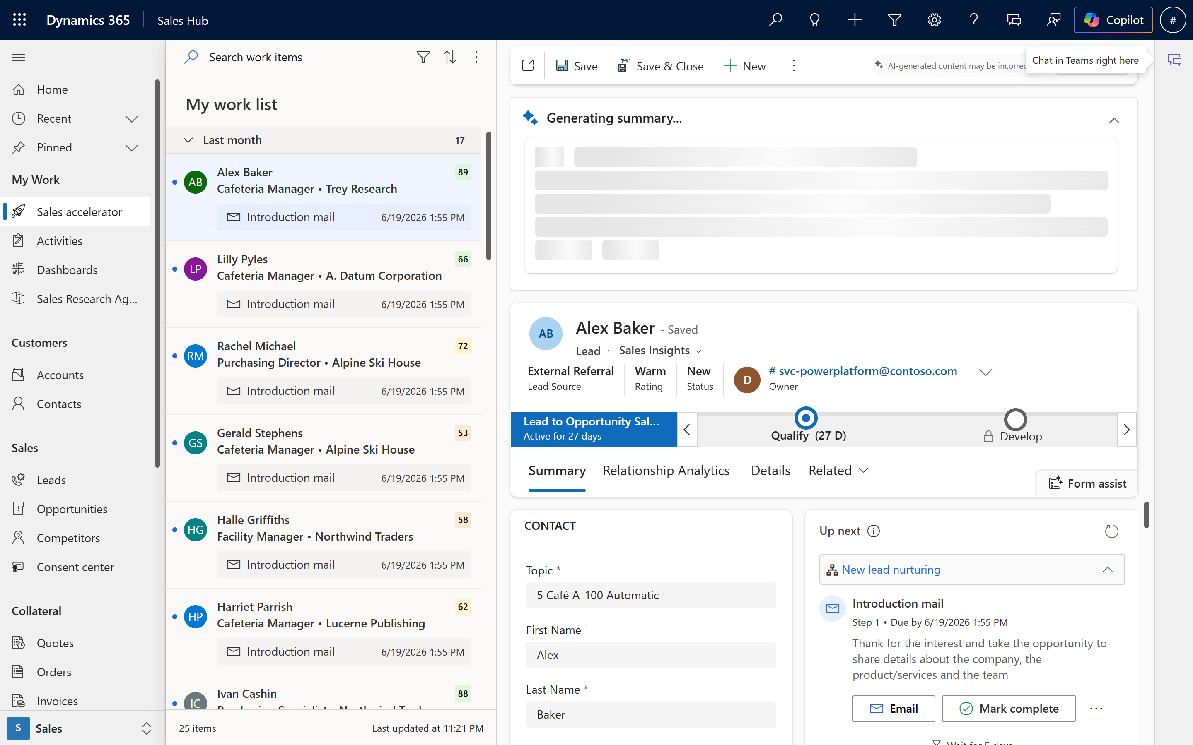Open the settings gear icon
1193x745 pixels.
(x=934, y=20)
